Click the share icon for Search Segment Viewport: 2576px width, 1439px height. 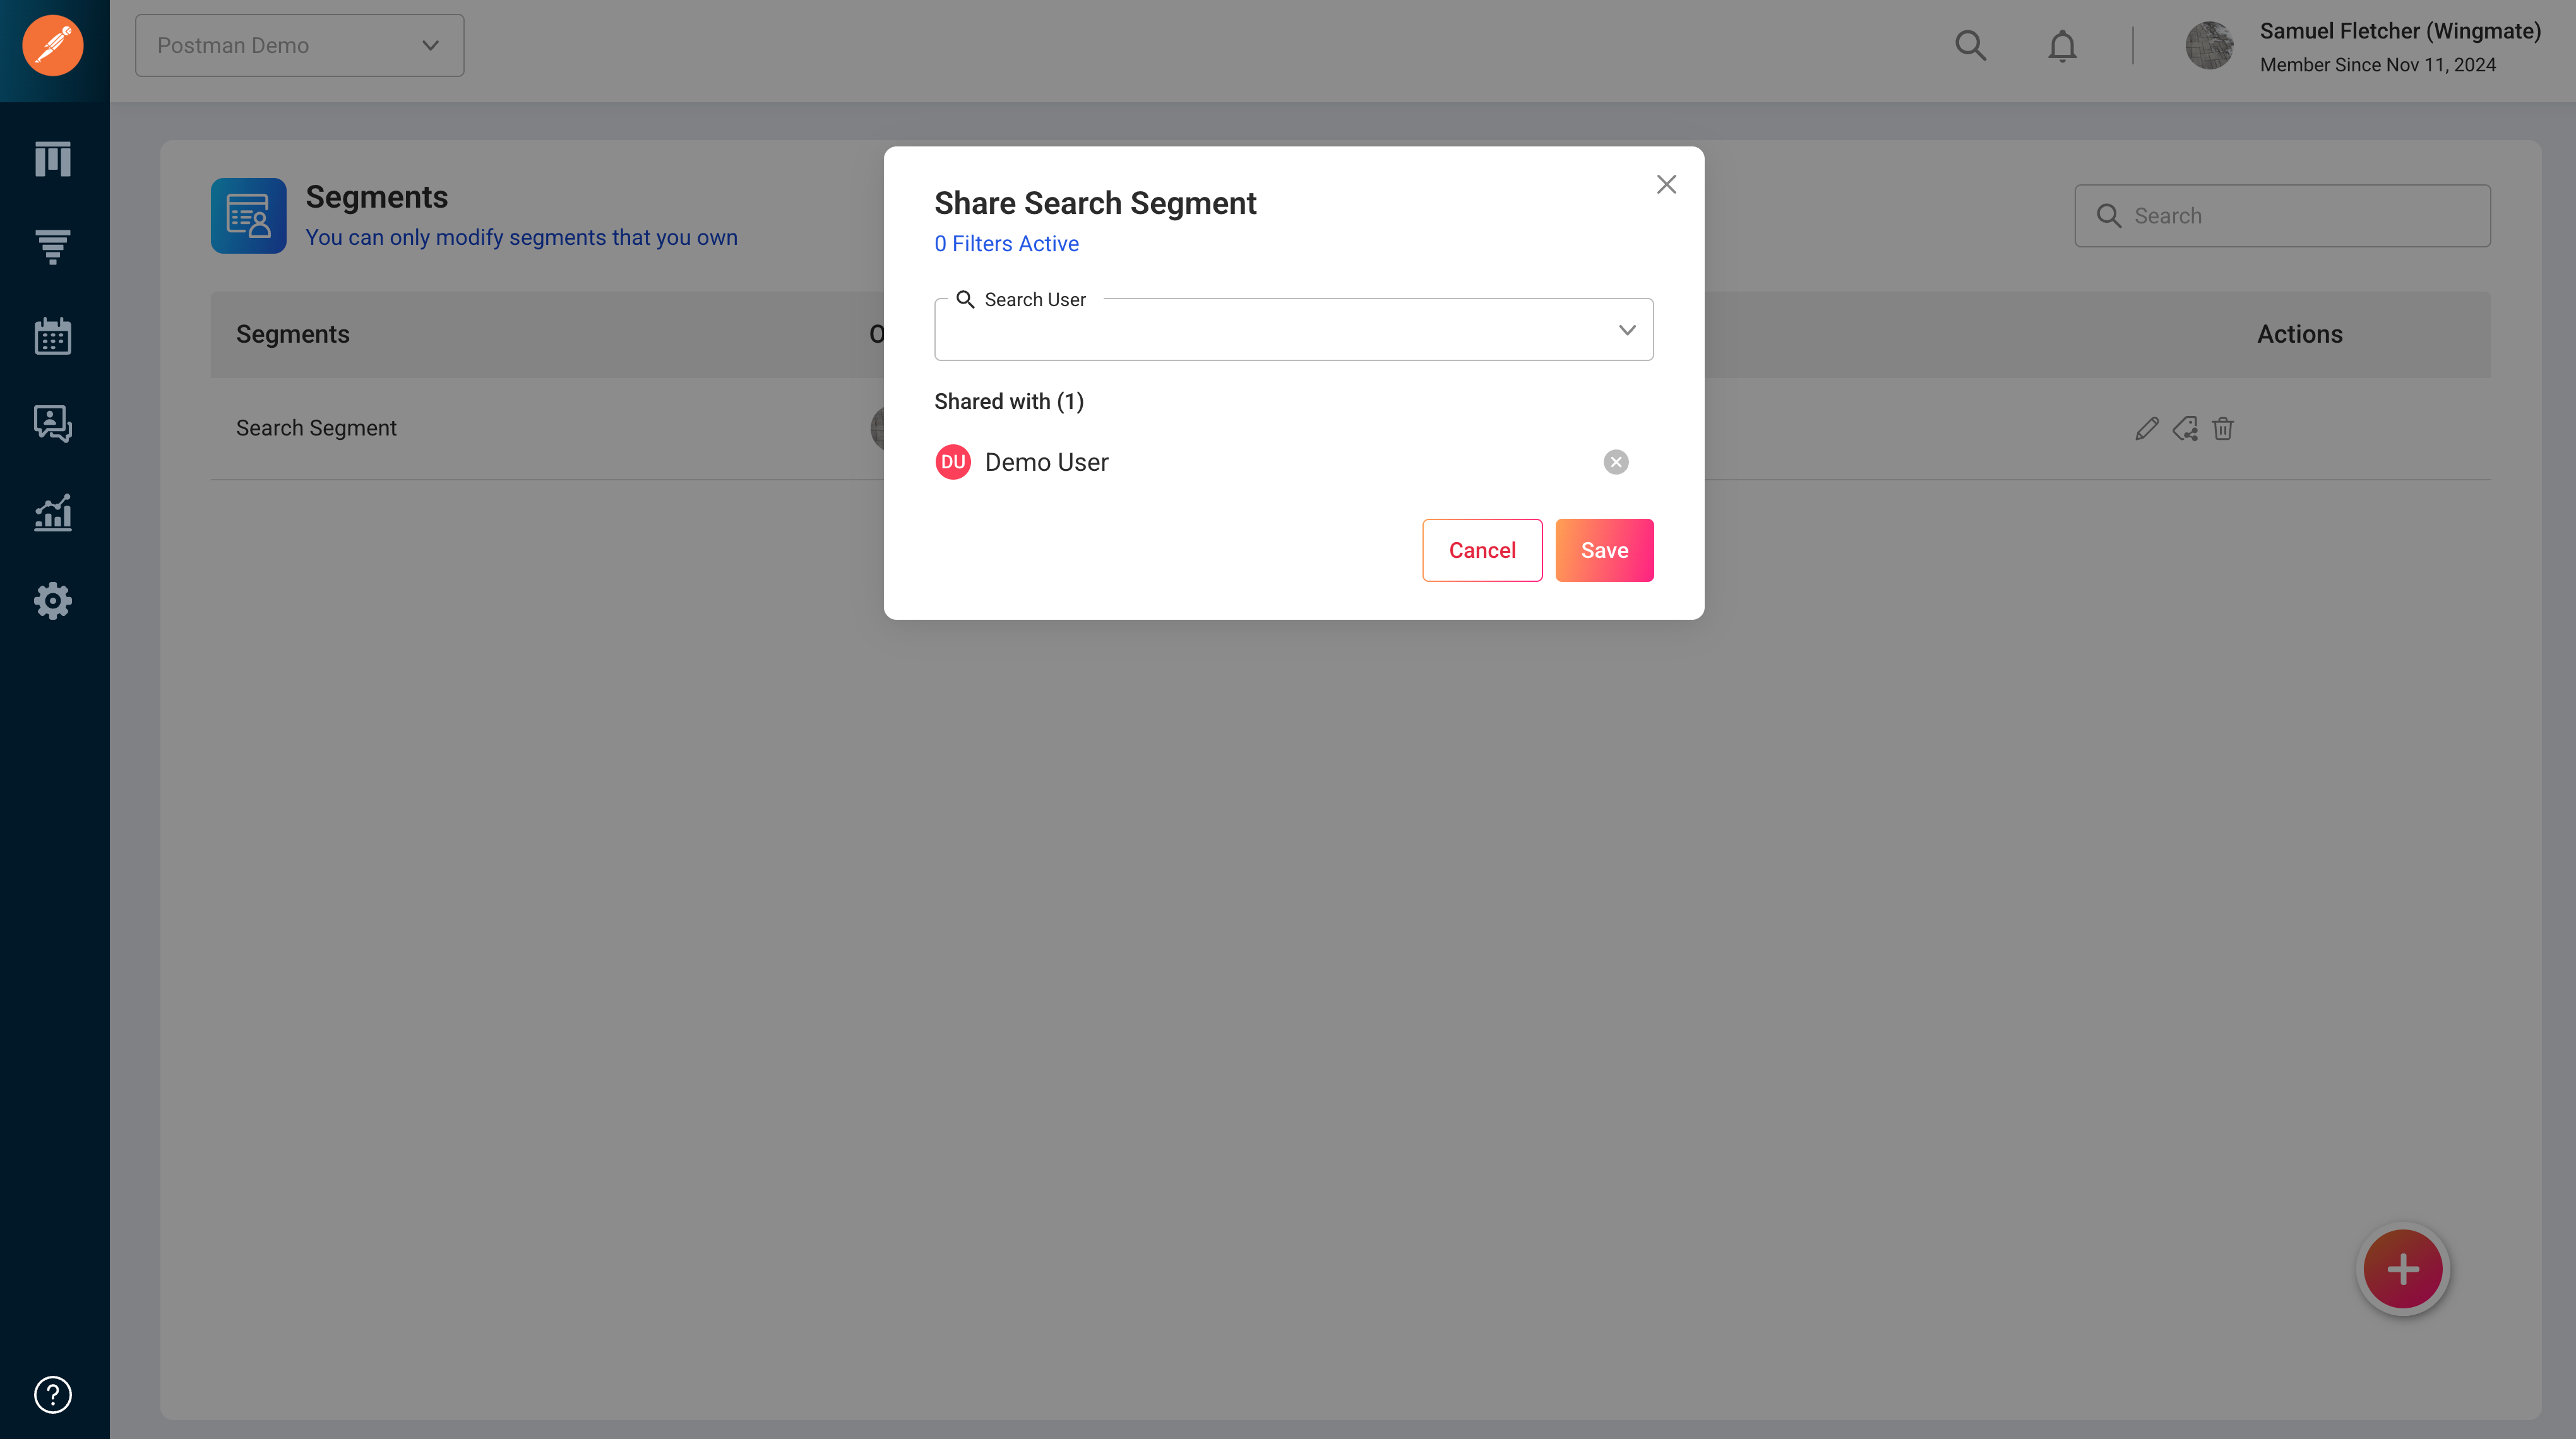coord(2185,429)
